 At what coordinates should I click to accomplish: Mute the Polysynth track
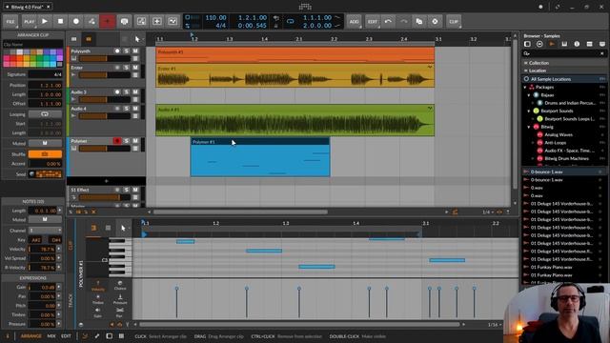[x=135, y=50]
